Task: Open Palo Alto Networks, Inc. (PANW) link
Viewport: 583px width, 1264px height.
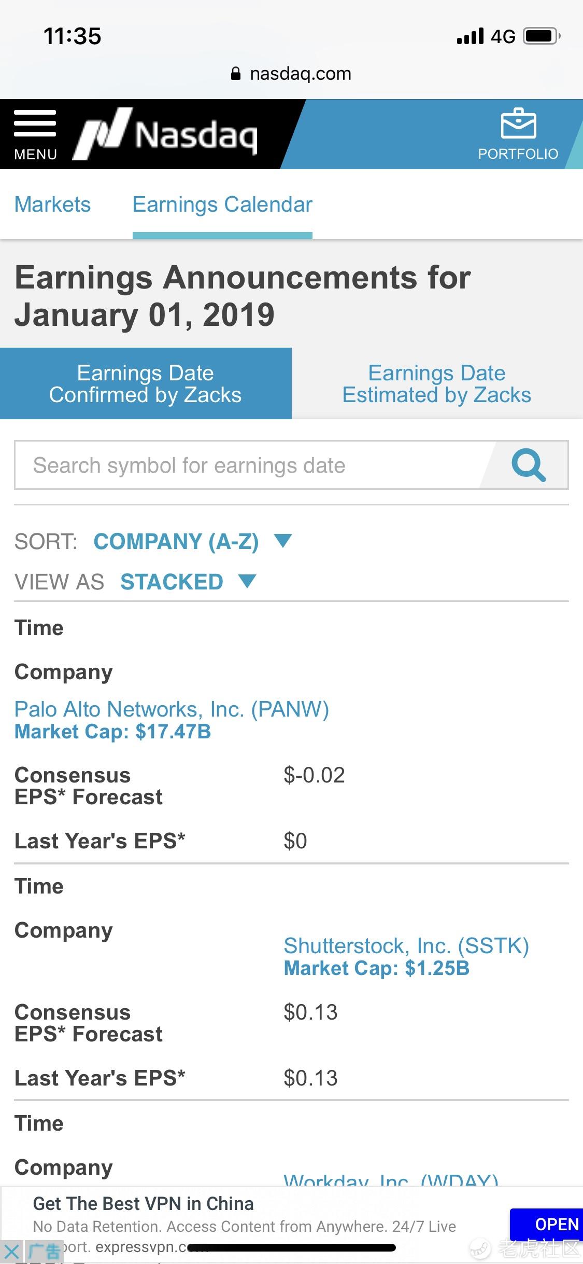Action: tap(172, 709)
